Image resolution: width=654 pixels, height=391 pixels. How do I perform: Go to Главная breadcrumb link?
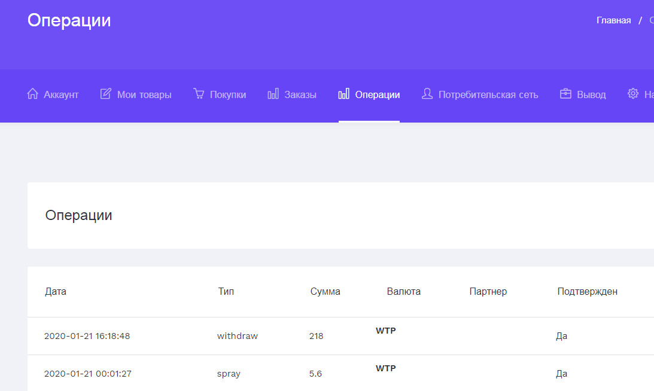(x=613, y=20)
